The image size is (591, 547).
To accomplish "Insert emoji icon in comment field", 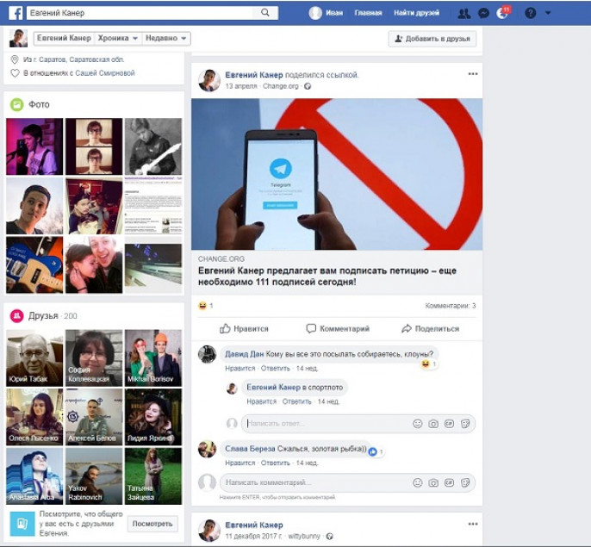I will click(x=417, y=482).
